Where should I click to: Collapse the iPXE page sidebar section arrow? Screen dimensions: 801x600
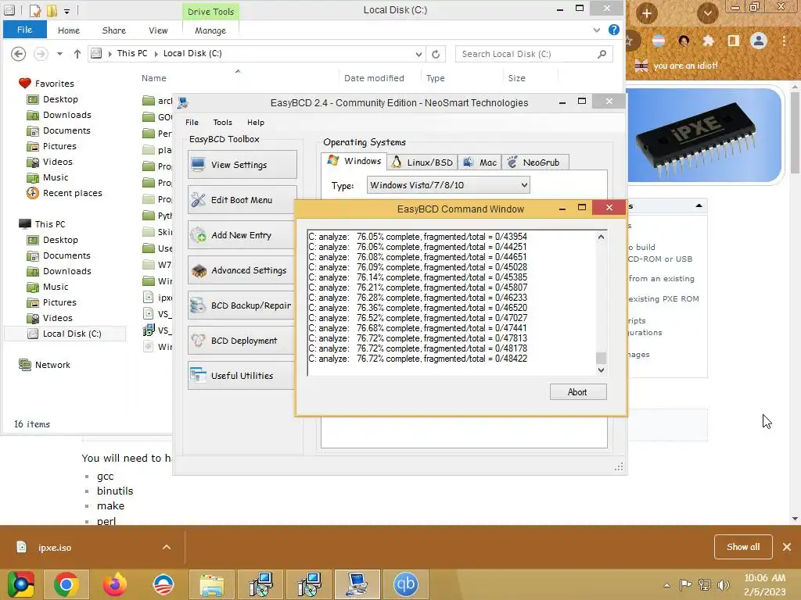coord(699,205)
